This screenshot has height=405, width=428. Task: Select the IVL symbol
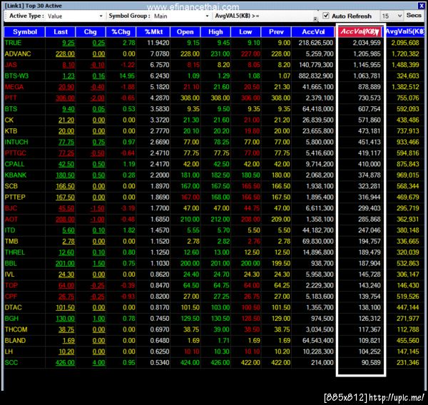coord(9,275)
